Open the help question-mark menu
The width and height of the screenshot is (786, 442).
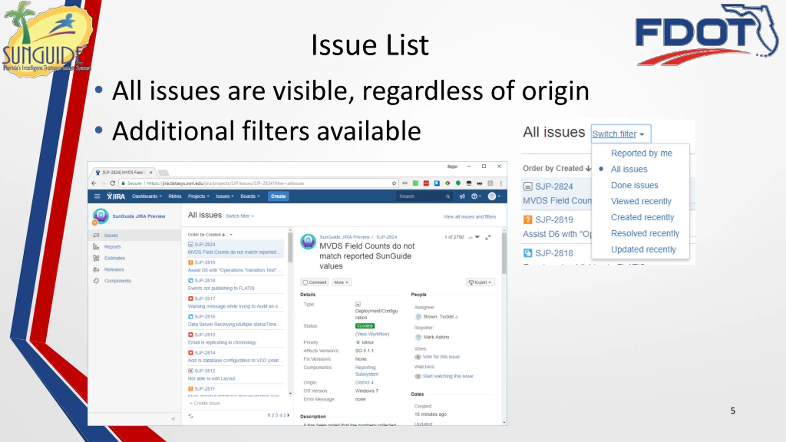(x=476, y=196)
